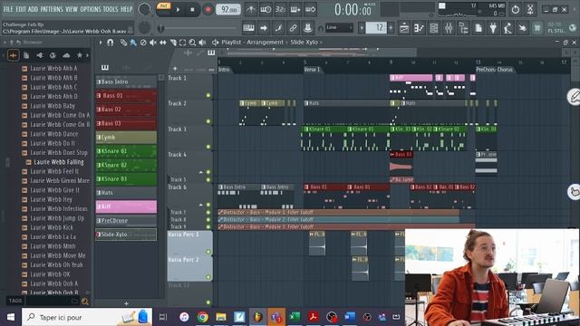The height and width of the screenshot is (326, 580).
Task: Open the TOOLS menu
Action: (x=111, y=9)
